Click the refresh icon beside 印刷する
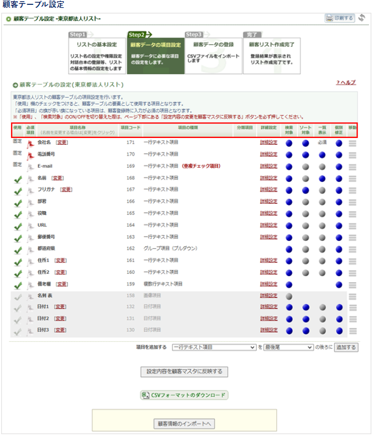Screen dimensions: 375x436 [x=362, y=18]
